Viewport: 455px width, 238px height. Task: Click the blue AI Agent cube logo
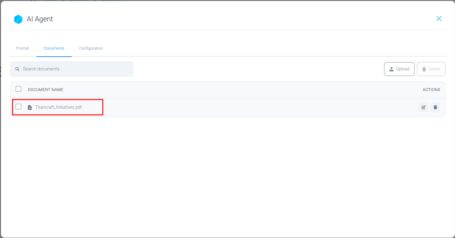click(x=18, y=19)
